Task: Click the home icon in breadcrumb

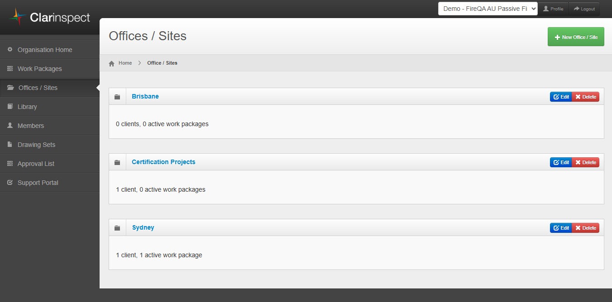Action: tap(112, 63)
